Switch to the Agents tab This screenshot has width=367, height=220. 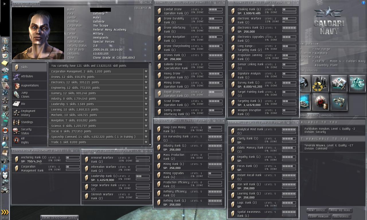[x=313, y=115]
